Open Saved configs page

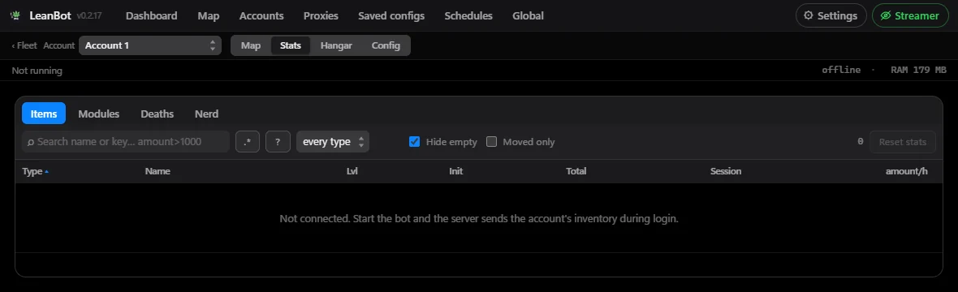coord(391,16)
